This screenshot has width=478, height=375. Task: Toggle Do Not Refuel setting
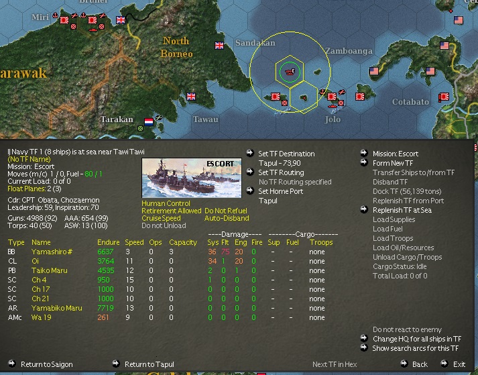[226, 211]
